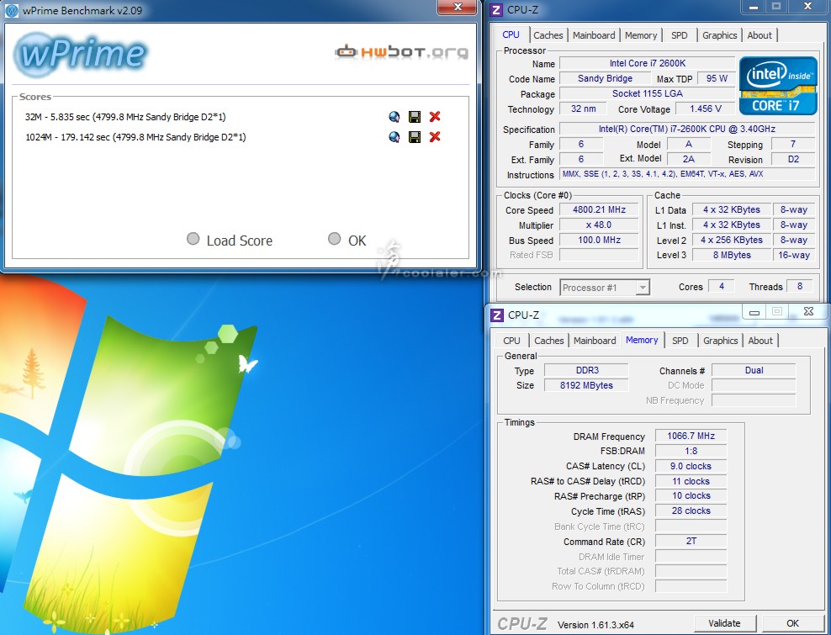831x635 pixels.
Task: Click the Revision D2 value
Action: point(793,159)
